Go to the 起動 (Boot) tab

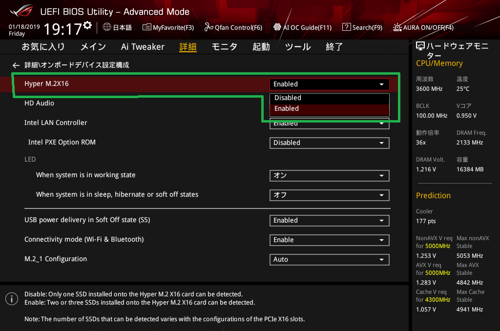(x=261, y=47)
